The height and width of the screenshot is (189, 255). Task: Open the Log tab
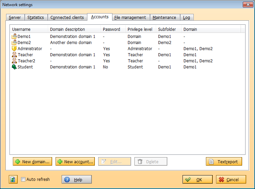[187, 18]
